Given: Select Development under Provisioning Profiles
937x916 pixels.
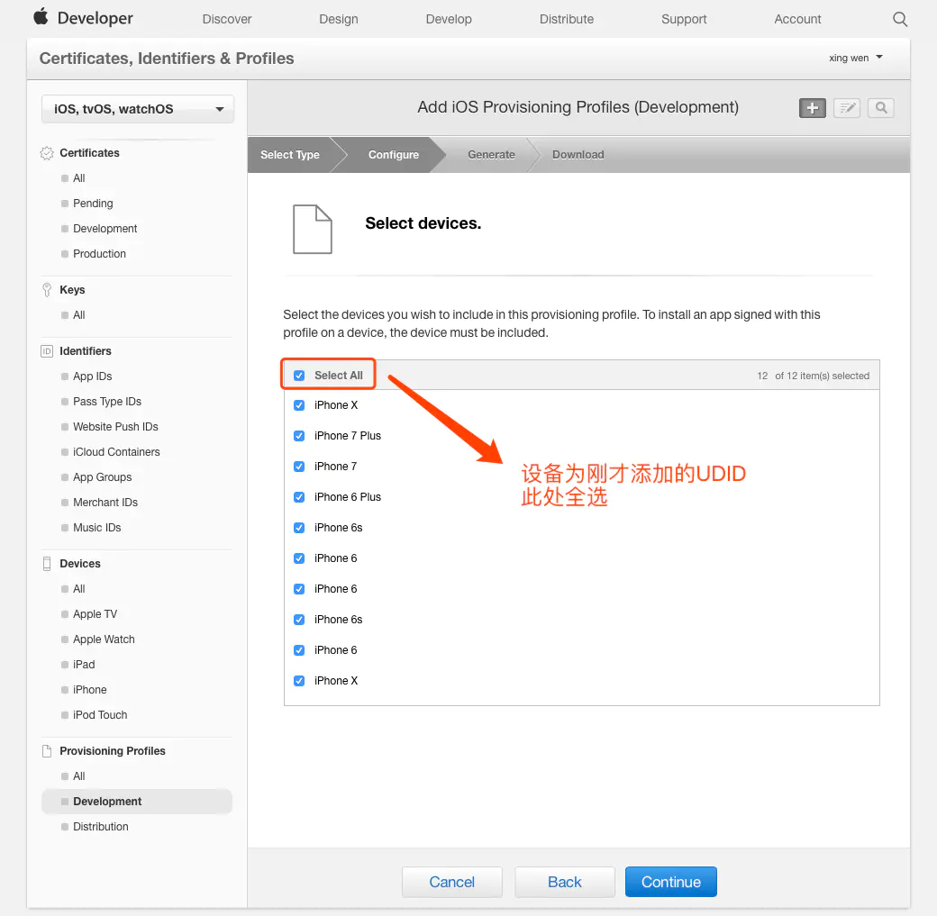Looking at the screenshot, I should tap(137, 802).
